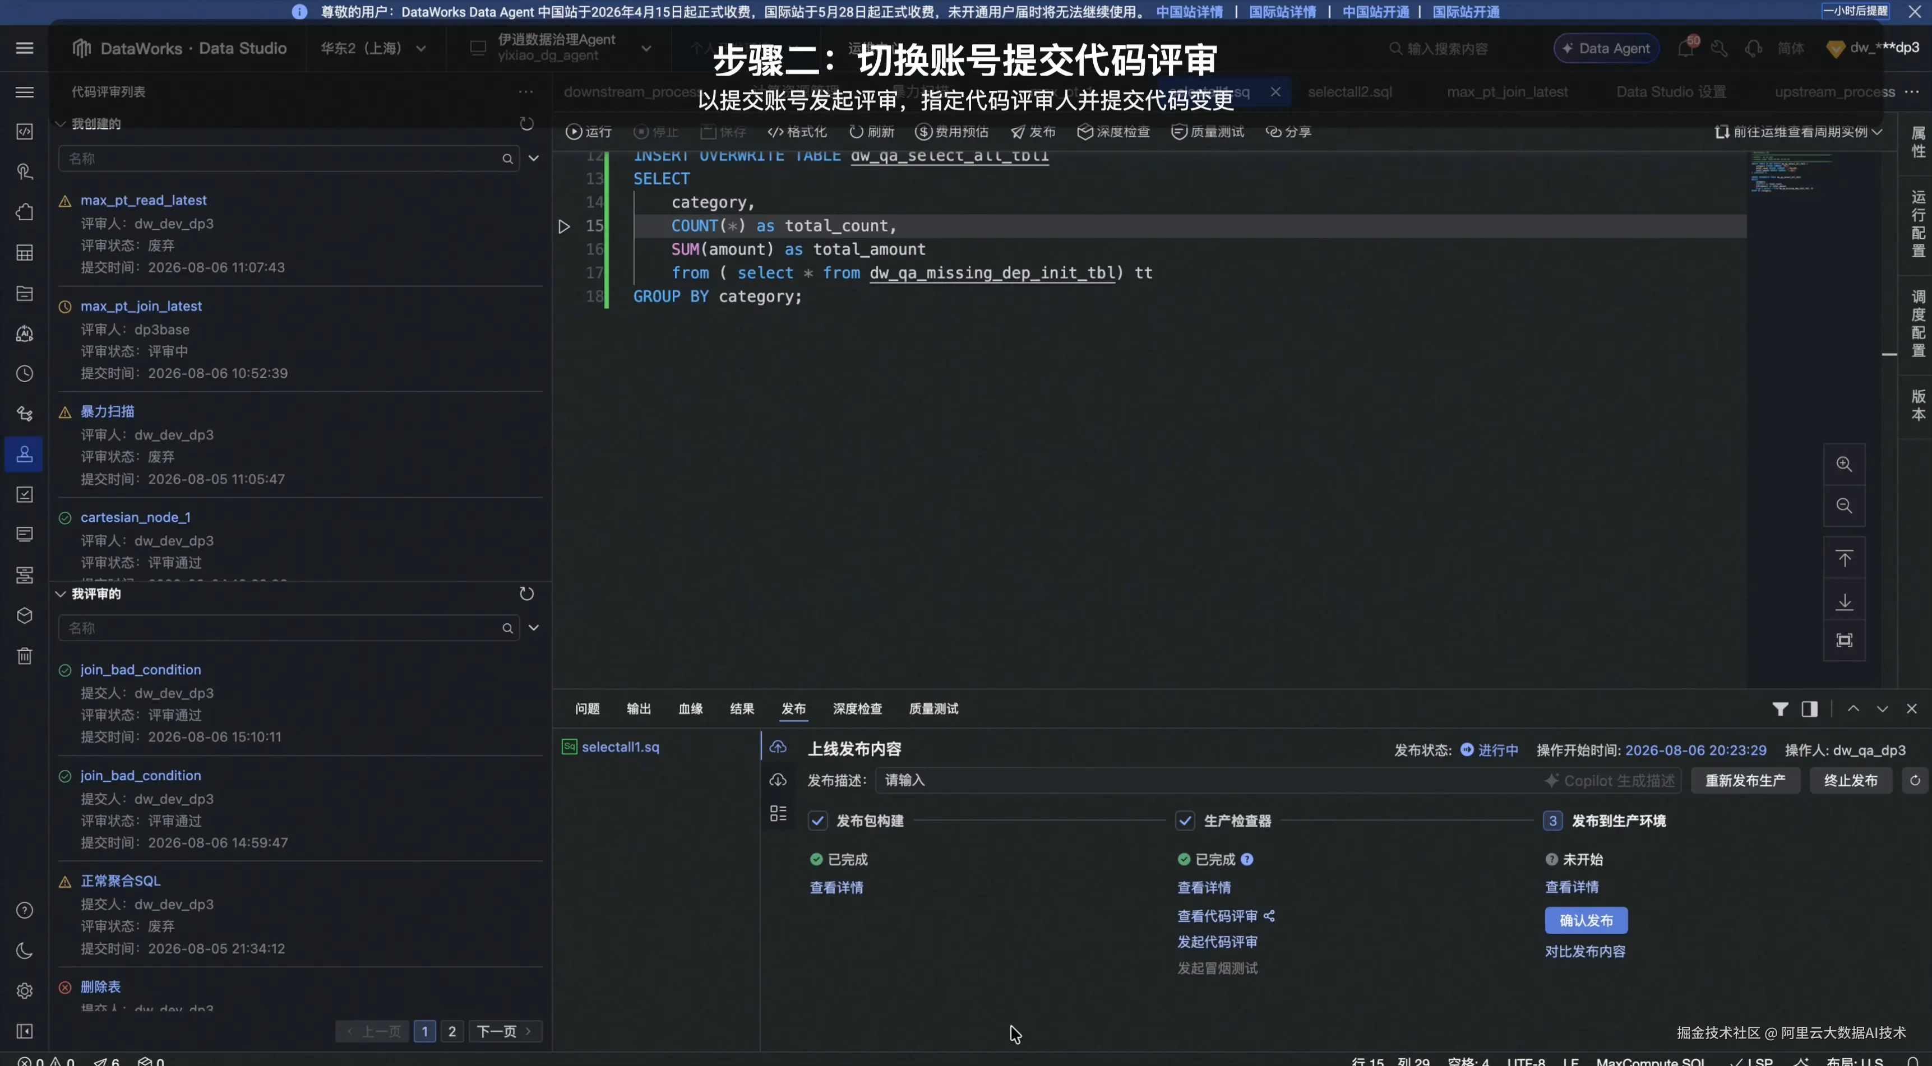Open cartesian_node_1 review item
The width and height of the screenshot is (1932, 1066).
pos(136,517)
